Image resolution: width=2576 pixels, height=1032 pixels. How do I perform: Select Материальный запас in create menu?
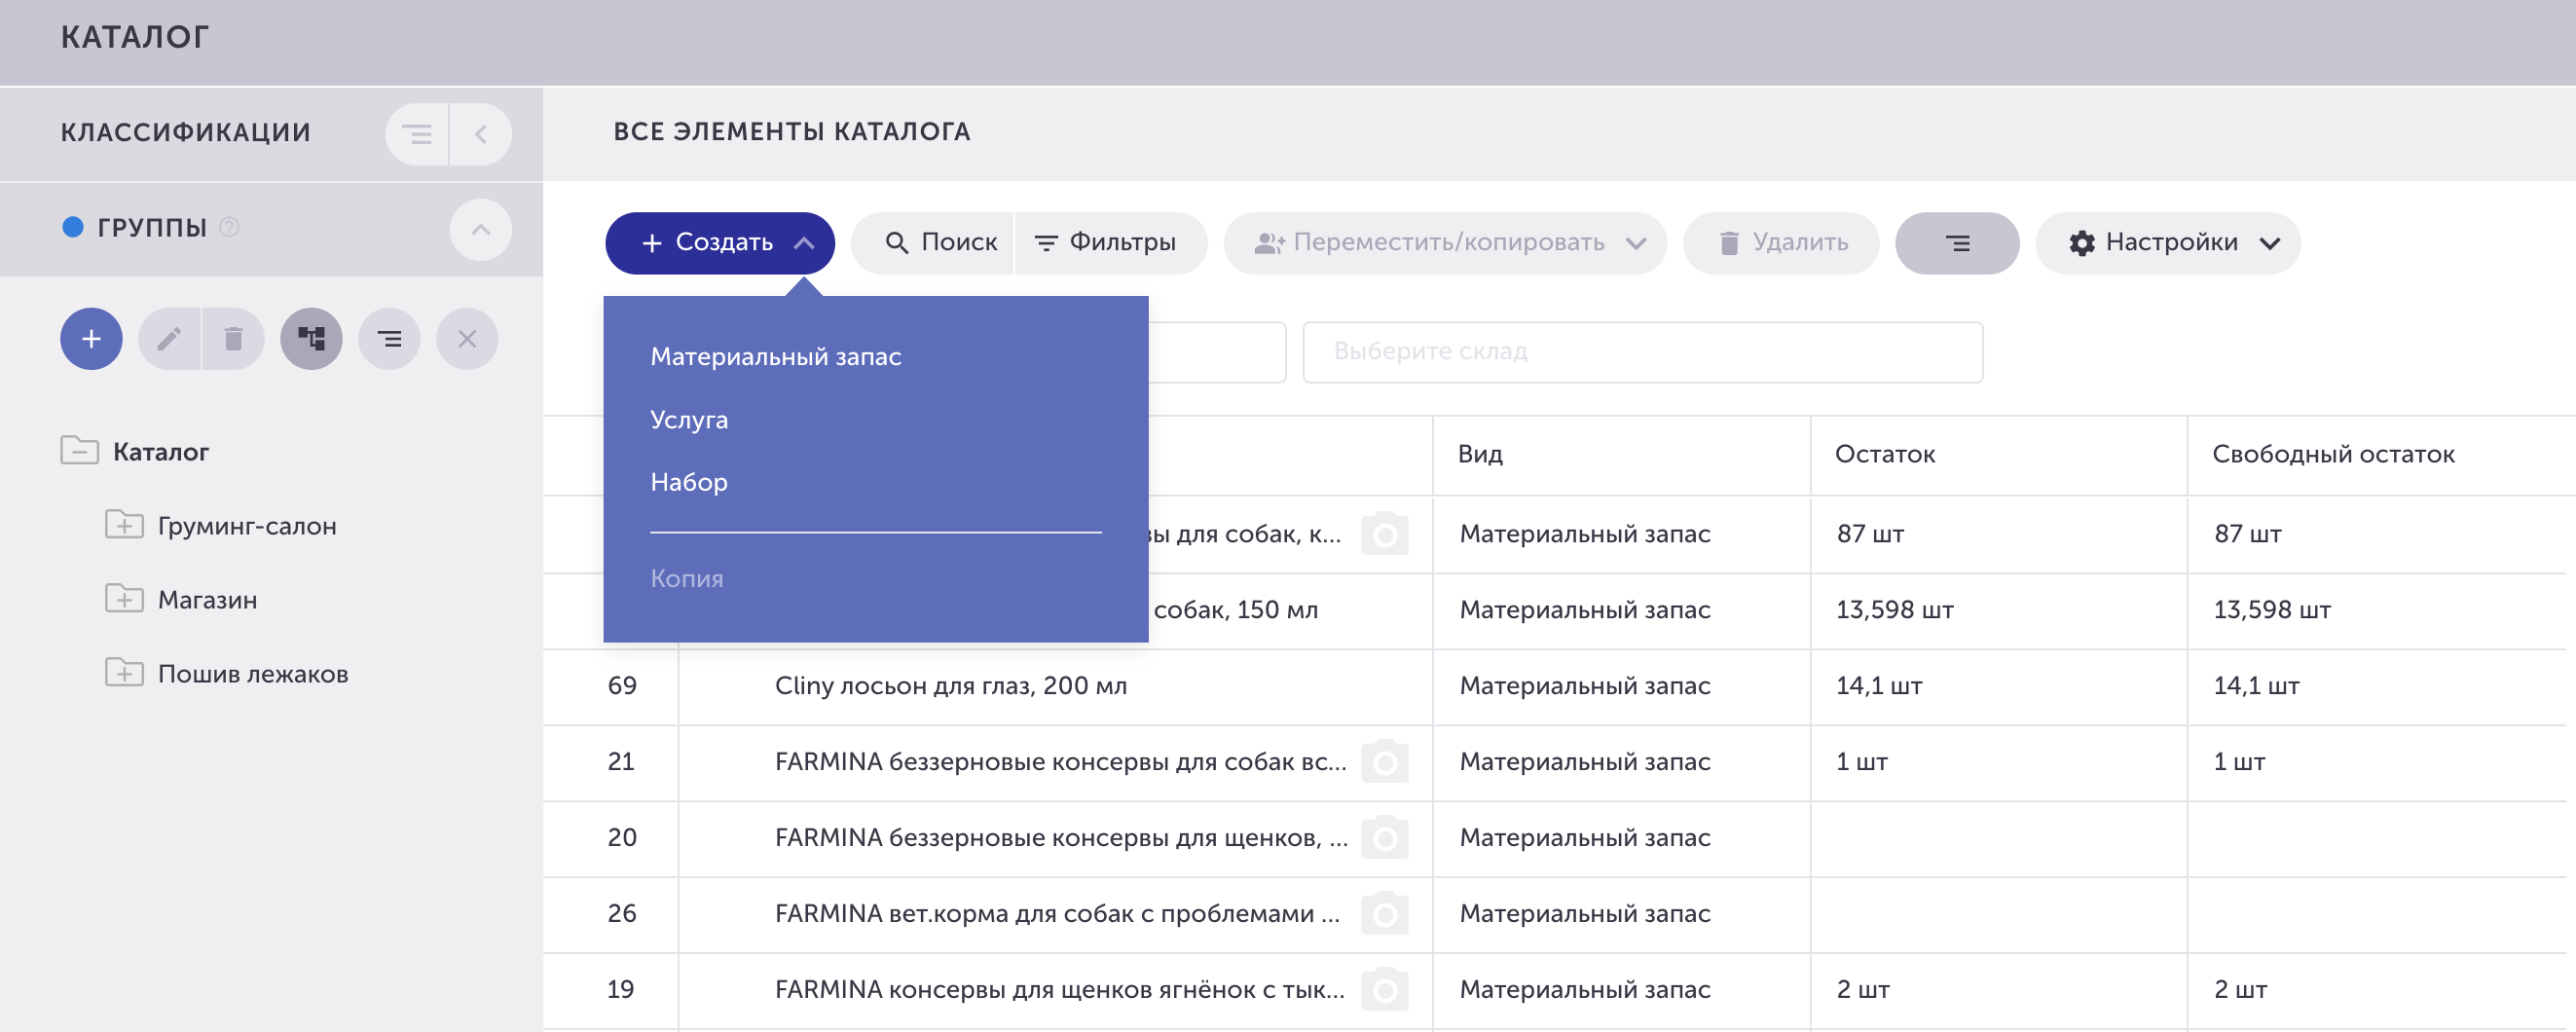pos(776,357)
